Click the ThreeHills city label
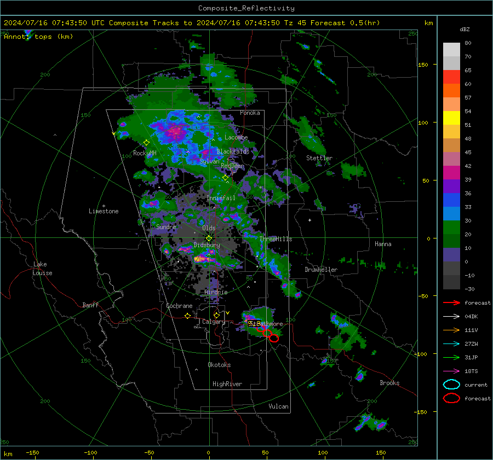The height and width of the screenshot is (460, 493). [x=276, y=239]
